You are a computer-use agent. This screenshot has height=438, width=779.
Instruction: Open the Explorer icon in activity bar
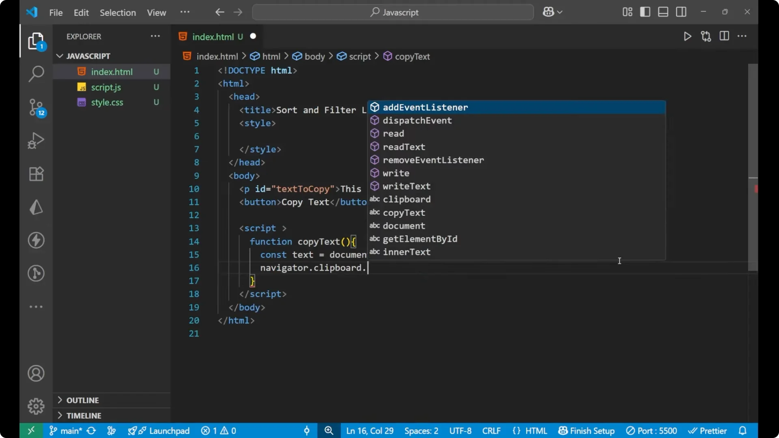(36, 41)
